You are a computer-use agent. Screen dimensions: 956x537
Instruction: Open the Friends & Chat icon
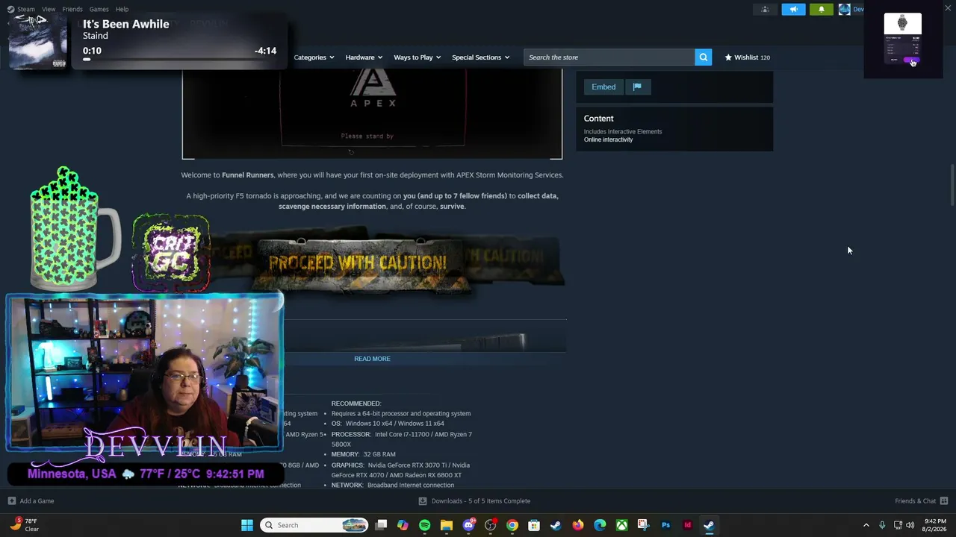pos(944,501)
